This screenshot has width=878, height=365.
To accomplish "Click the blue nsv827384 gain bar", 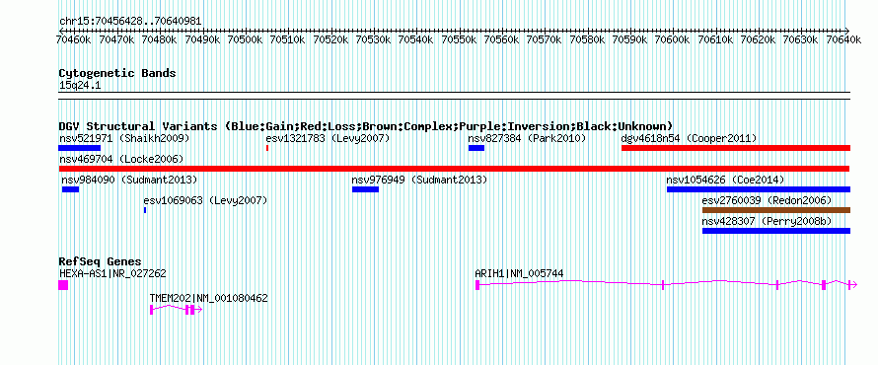I will [x=476, y=148].
